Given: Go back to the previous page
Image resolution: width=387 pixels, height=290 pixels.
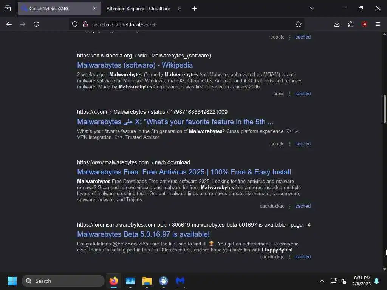Looking at the screenshot, I should tap(9, 24).
